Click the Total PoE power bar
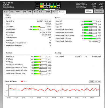Image resolution: width=105 pixels, height=108 pixels. pyautogui.click(x=49, y=9)
